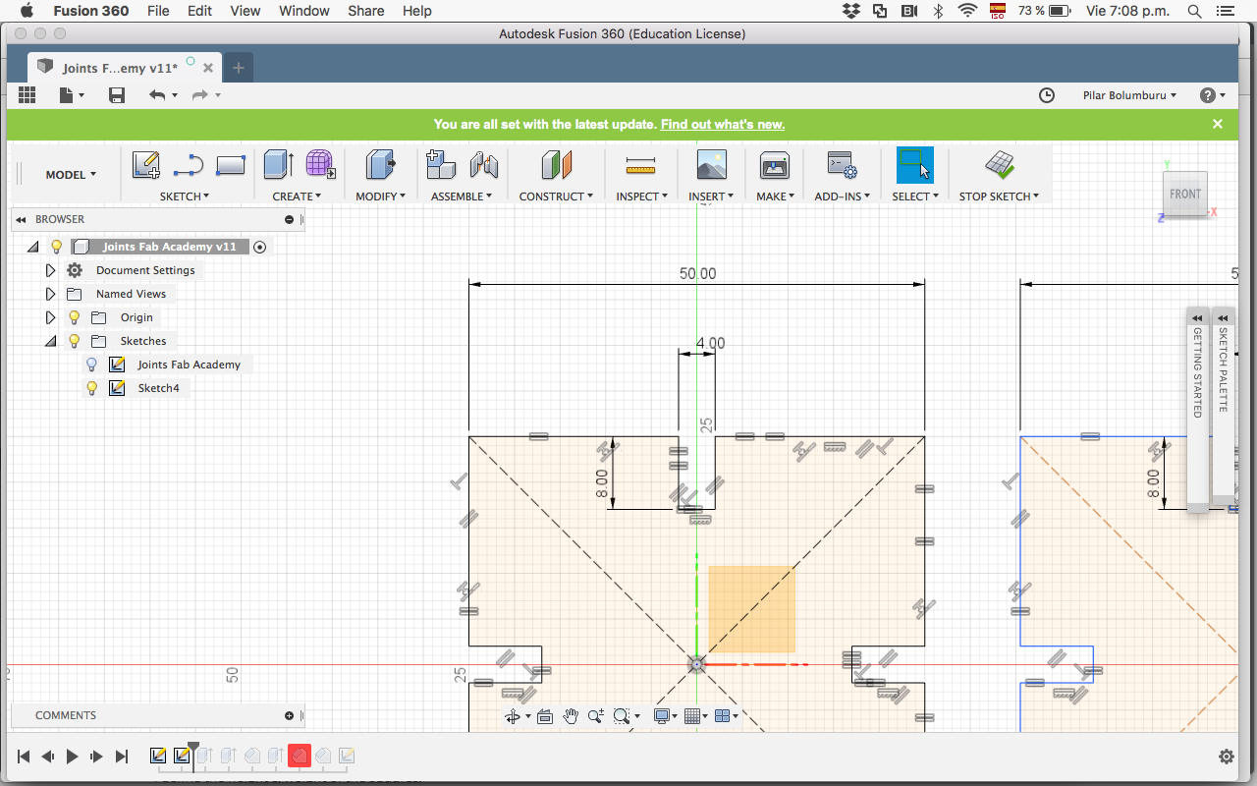The width and height of the screenshot is (1257, 786).
Task: Click the Insert image icon
Action: click(711, 164)
